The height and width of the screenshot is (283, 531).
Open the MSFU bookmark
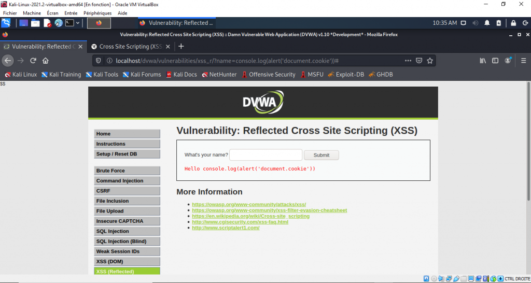(x=312, y=75)
